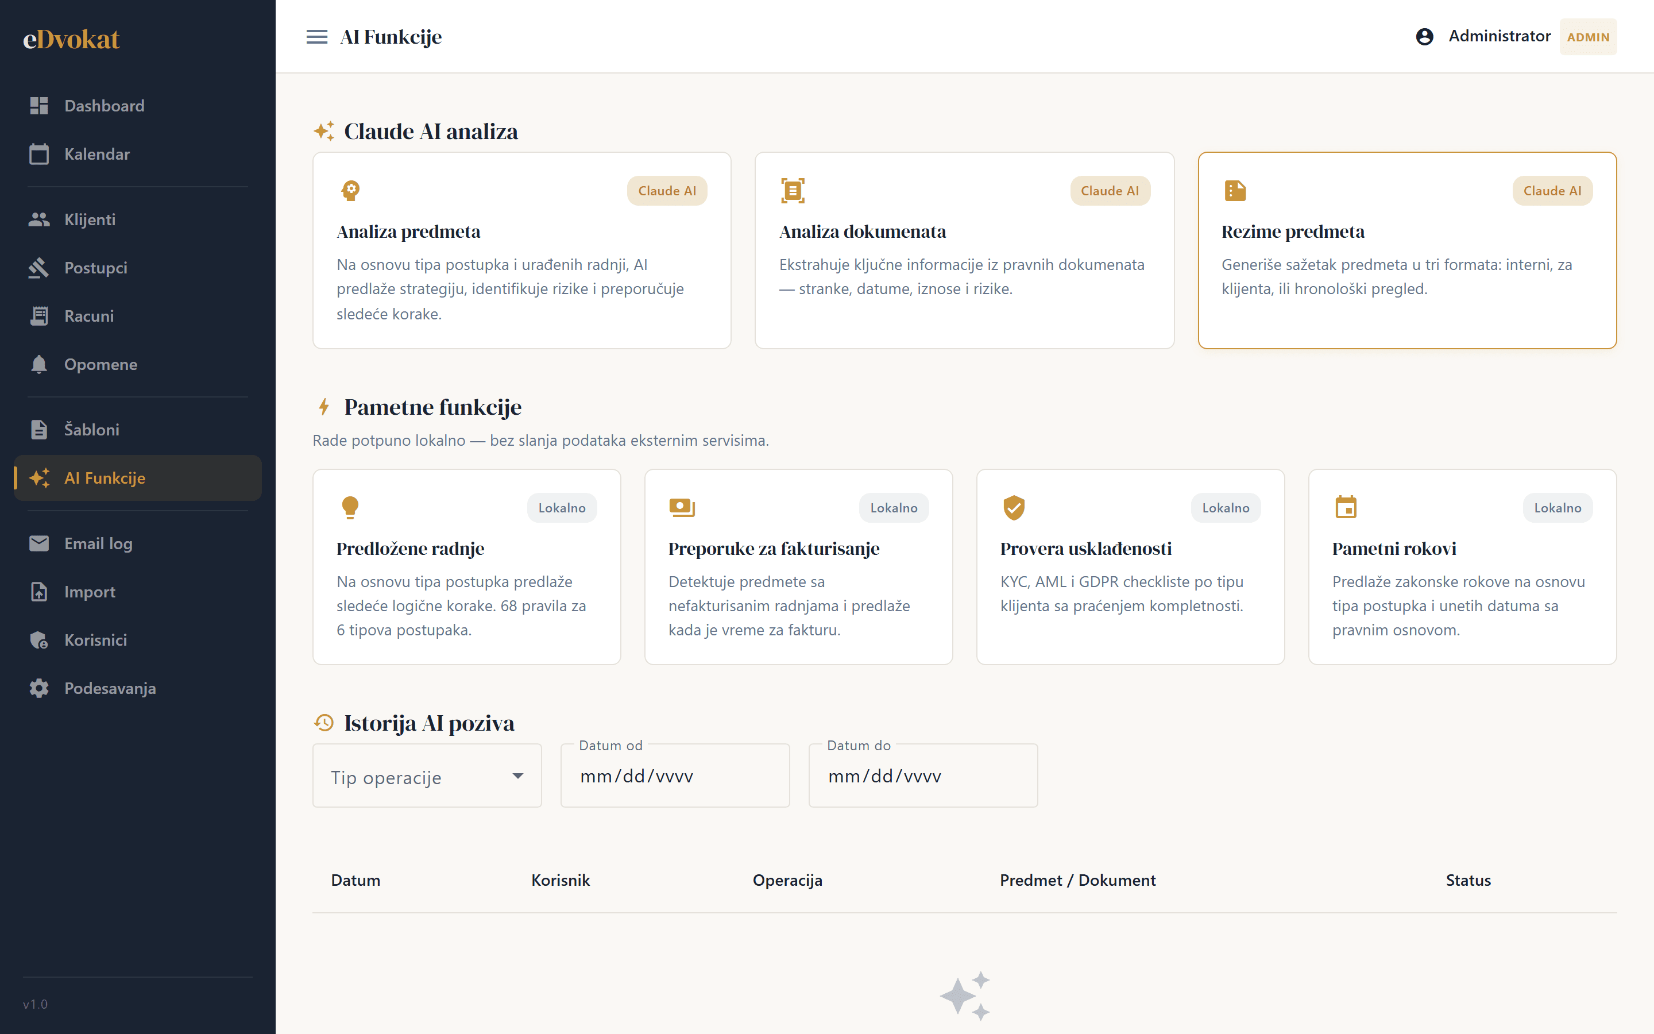
Task: Open the Analiza predmeta card
Action: [521, 250]
